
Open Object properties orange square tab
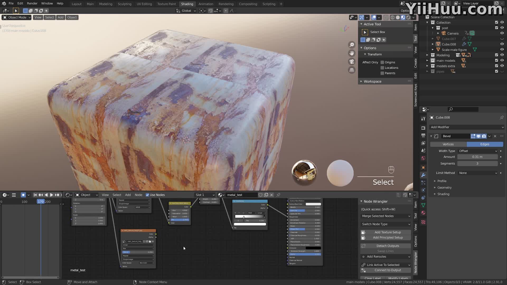click(423, 168)
